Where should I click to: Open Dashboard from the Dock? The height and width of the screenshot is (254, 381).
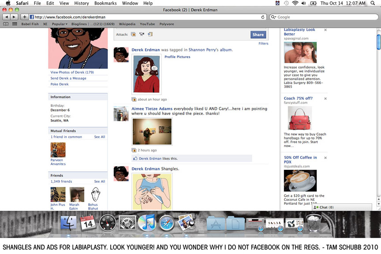[108, 223]
